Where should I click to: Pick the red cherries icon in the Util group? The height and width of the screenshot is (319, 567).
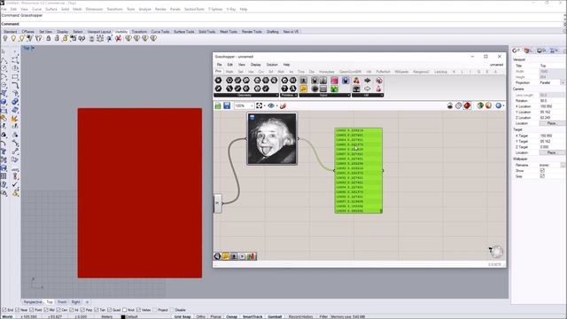point(356,81)
